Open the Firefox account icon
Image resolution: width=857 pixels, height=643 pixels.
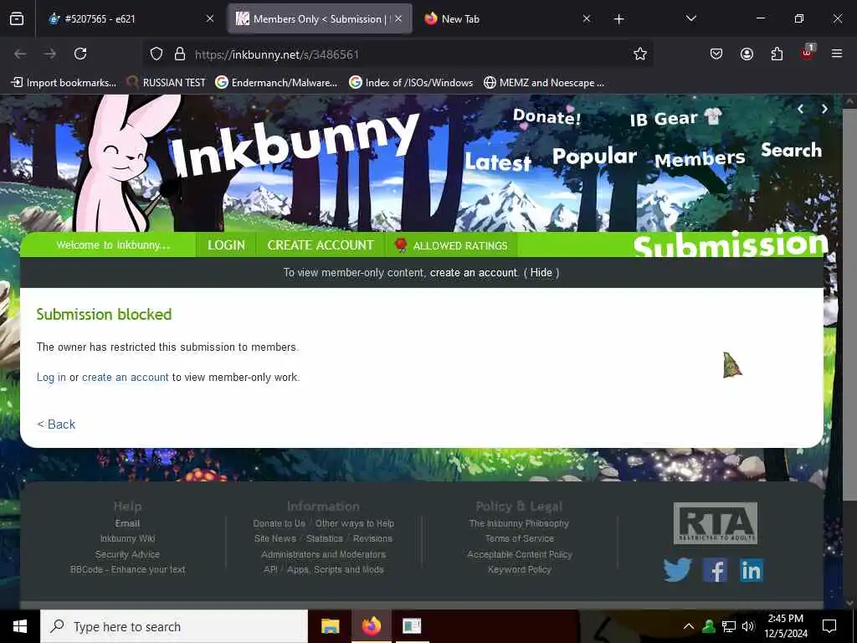(747, 54)
